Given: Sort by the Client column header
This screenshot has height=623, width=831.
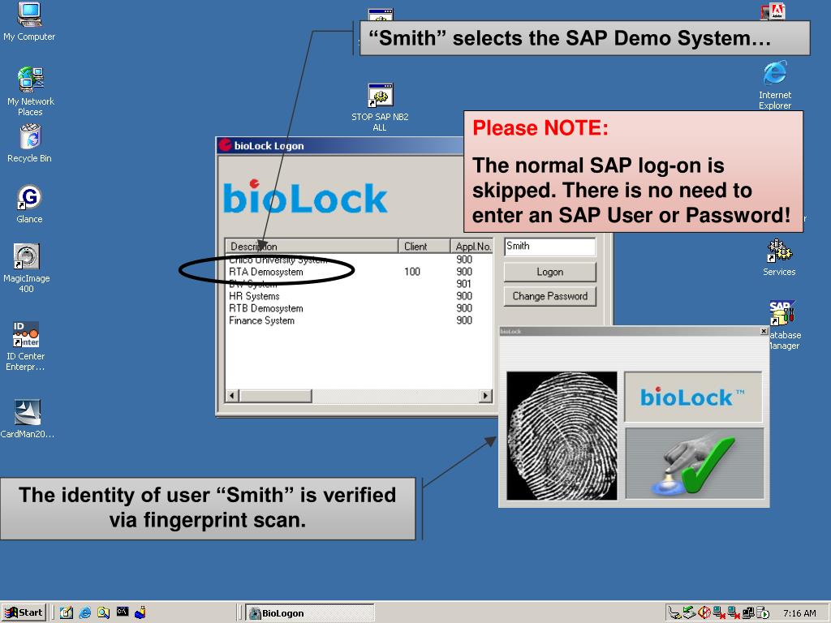Looking at the screenshot, I should tap(424, 247).
